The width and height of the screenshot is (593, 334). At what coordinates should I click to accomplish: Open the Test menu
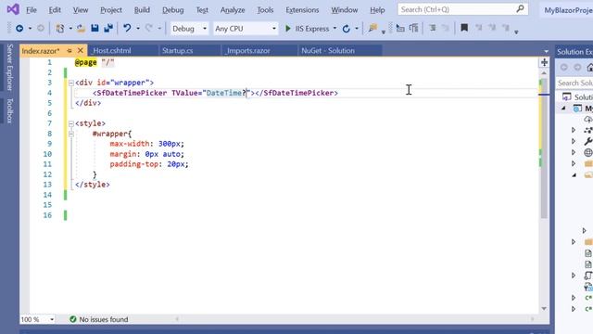(202, 10)
